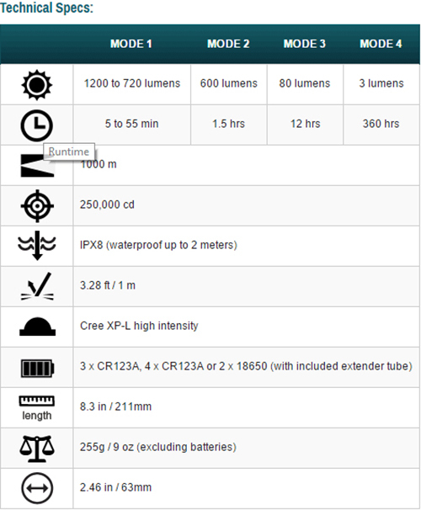Click the head diameter arrow icon

coord(37,488)
